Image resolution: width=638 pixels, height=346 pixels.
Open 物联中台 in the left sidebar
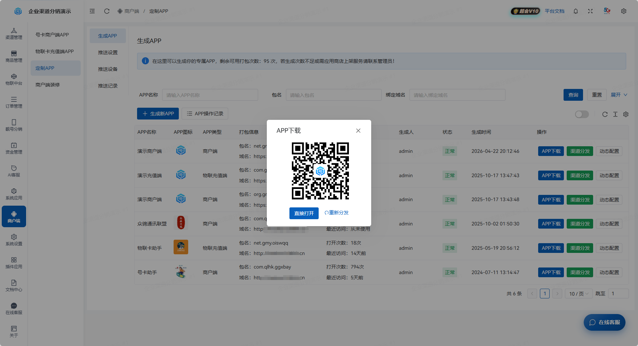[x=14, y=80]
